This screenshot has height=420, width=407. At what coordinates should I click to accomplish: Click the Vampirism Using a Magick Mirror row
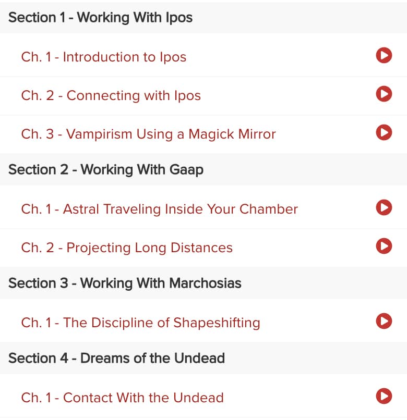[x=203, y=134]
